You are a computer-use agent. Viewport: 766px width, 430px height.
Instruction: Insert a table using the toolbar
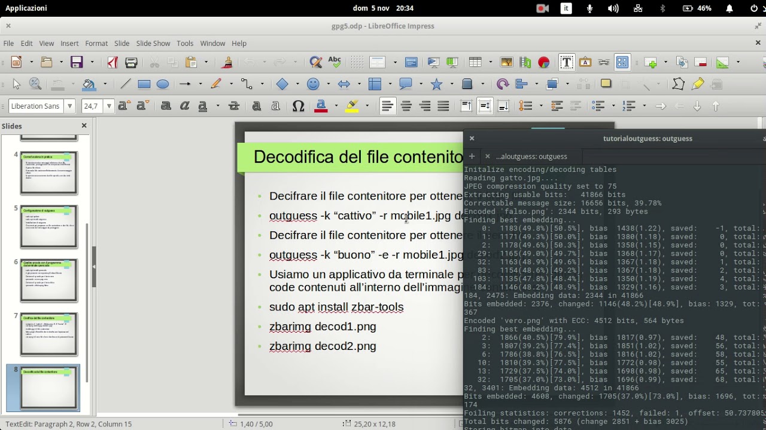pos(475,62)
